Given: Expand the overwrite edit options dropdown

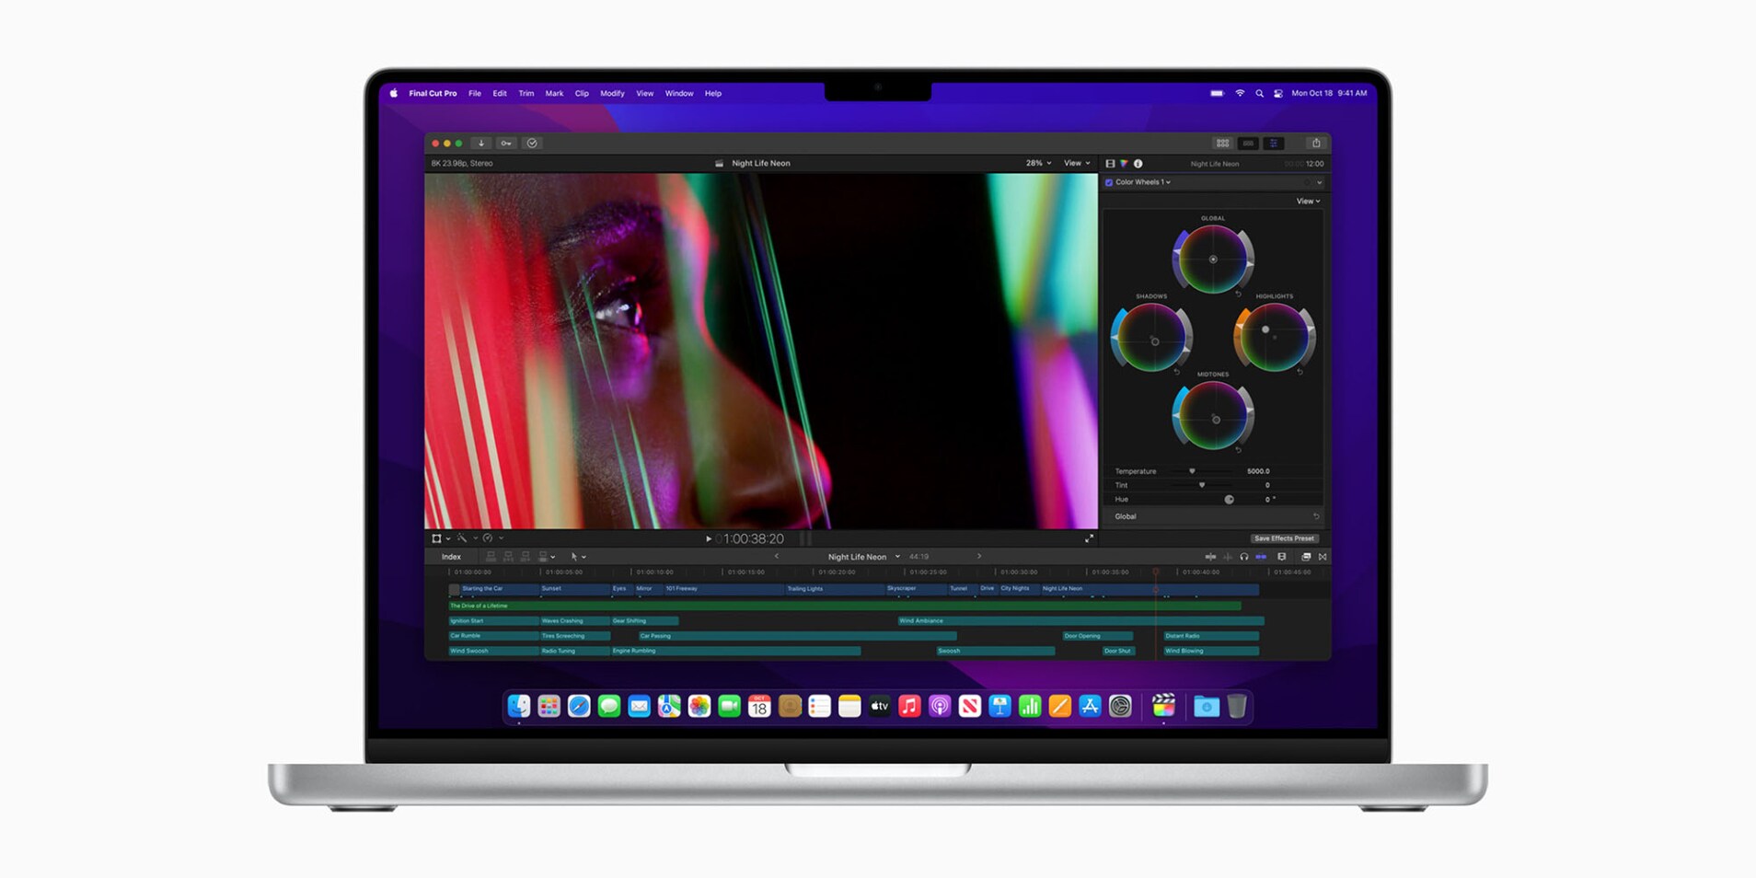Looking at the screenshot, I should click(x=552, y=558).
